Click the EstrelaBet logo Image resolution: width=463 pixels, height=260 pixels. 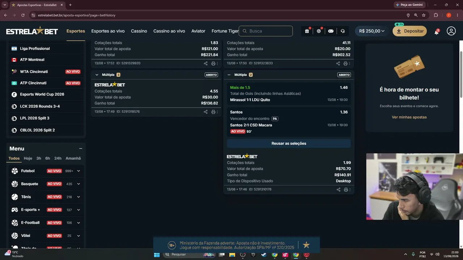click(32, 31)
